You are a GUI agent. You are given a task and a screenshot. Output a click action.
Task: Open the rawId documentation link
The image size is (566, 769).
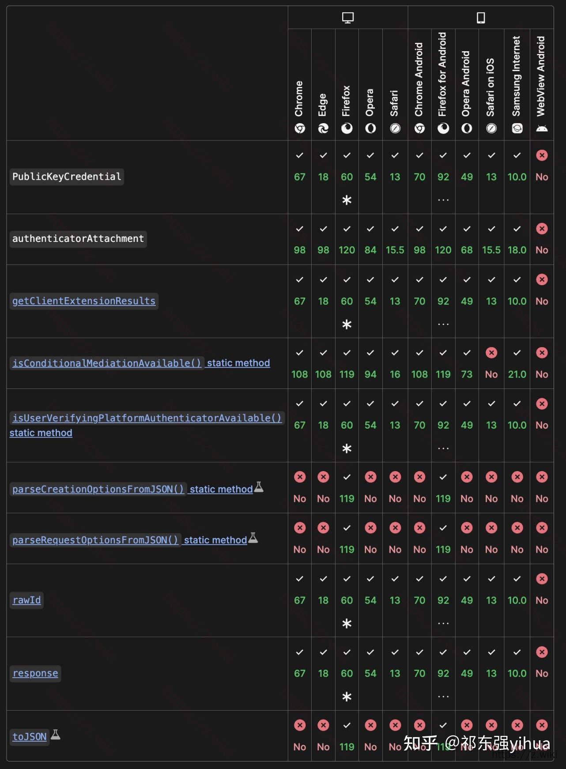pyautogui.click(x=26, y=600)
